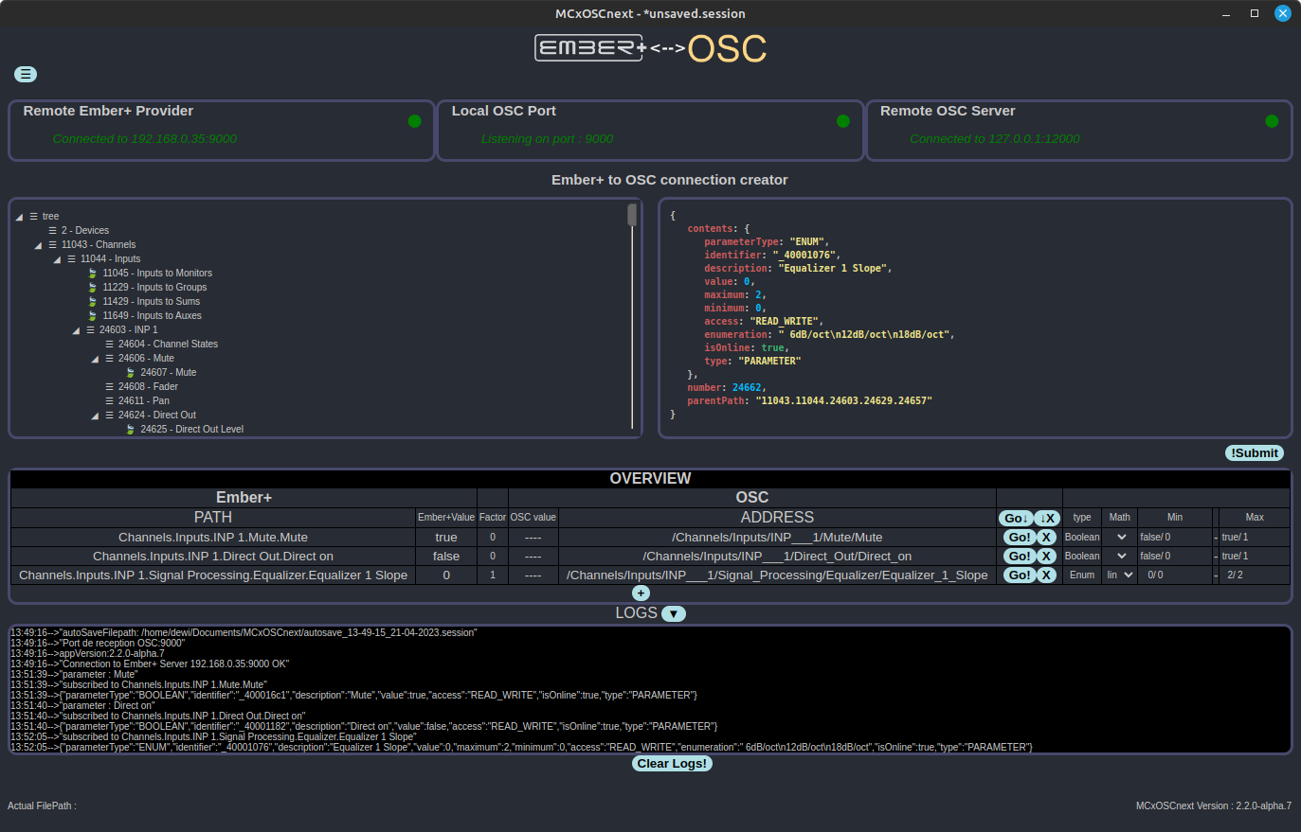This screenshot has height=832, width=1301.
Task: Collapse the 24624 - Direct Out node
Action: click(95, 416)
